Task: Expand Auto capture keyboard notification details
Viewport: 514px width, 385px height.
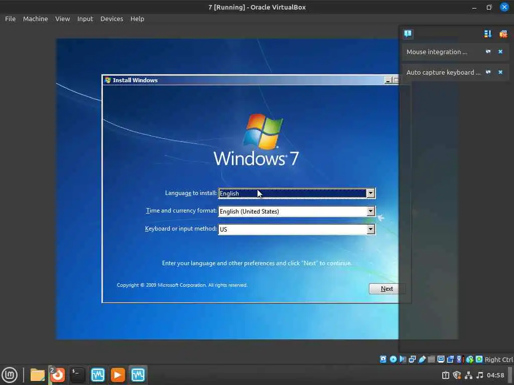Action: pyautogui.click(x=488, y=72)
